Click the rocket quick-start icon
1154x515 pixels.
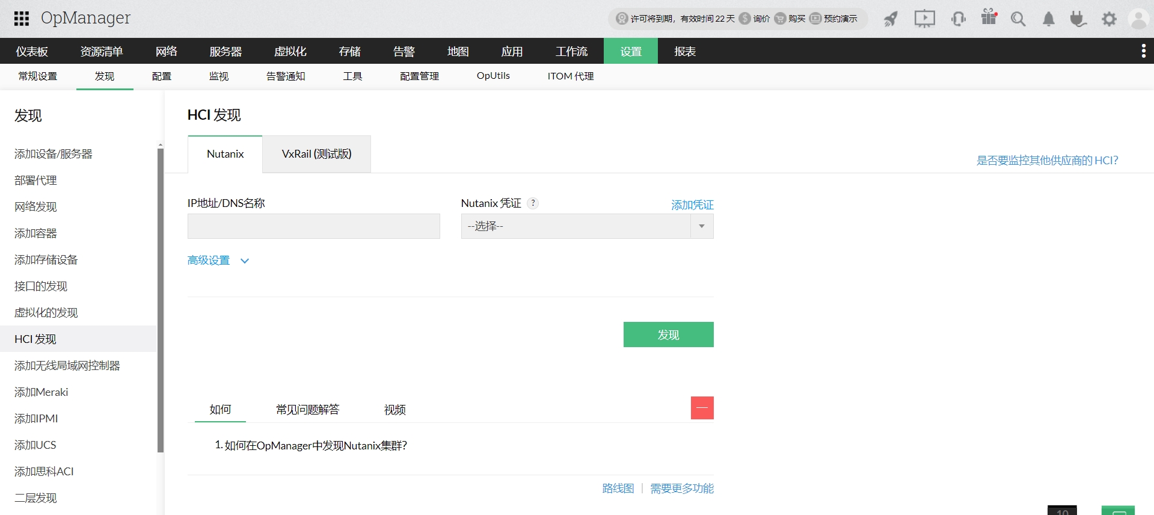click(x=891, y=19)
